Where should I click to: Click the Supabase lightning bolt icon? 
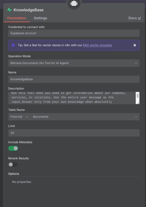point(9,10)
